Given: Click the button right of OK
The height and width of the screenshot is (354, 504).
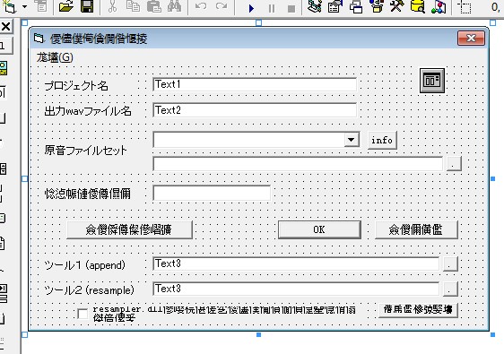Looking at the screenshot, I should point(416,229).
